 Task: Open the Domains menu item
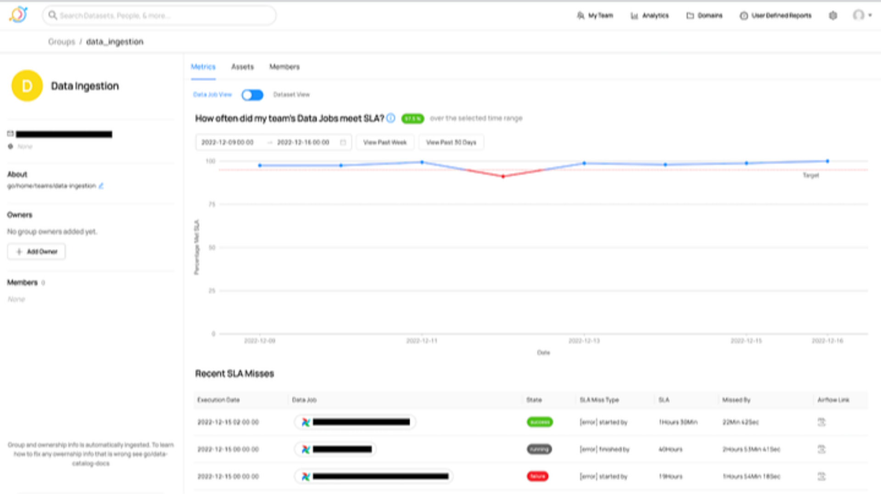pos(704,16)
